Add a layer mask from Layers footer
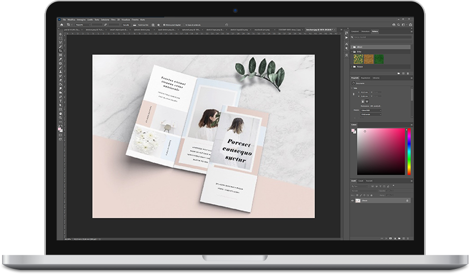This screenshot has width=470, height=274. (x=390, y=238)
